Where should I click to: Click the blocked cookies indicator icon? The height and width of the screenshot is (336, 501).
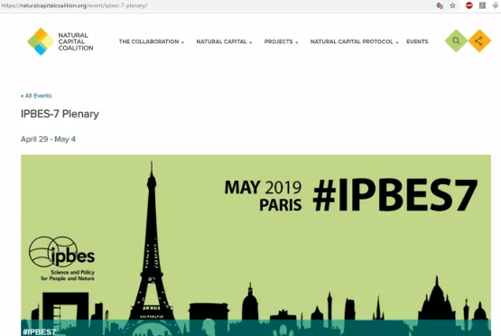(440, 5)
